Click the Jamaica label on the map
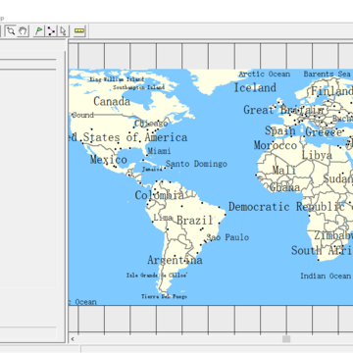 (152, 170)
